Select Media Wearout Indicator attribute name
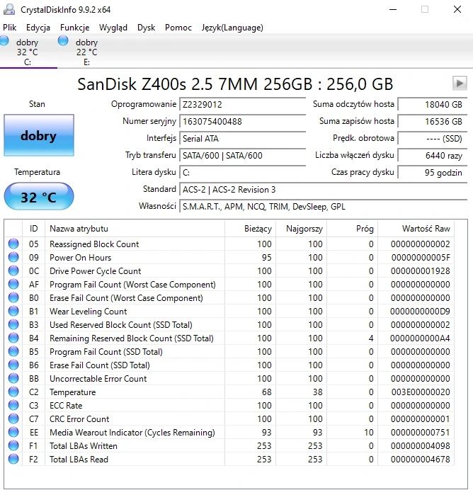Viewport: 473px width, 490px height. tap(132, 433)
